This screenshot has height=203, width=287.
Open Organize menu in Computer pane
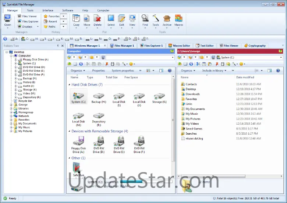pyautogui.click(x=78, y=71)
